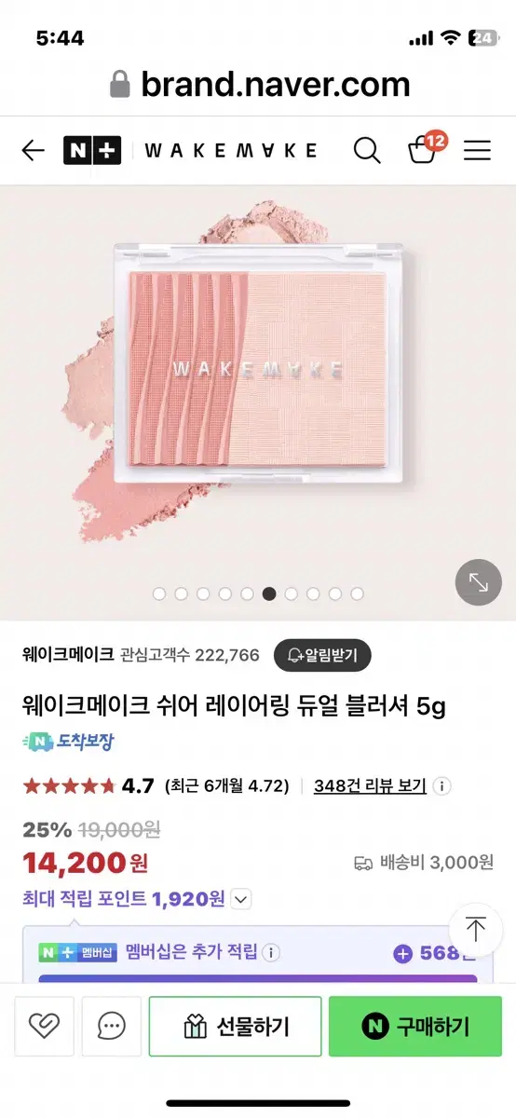Tap the back arrow icon
Screen dimensions: 516x1118
33,150
